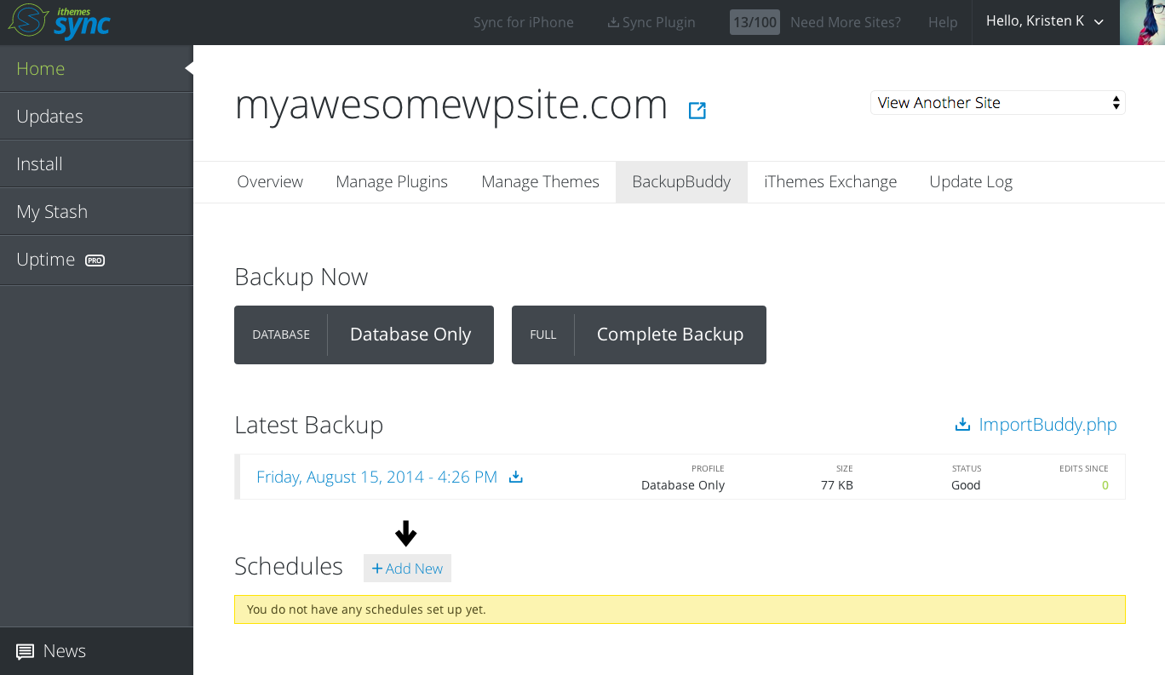The image size is (1165, 675).
Task: Open Friday, August 15, 2014 backup
Action: click(376, 477)
